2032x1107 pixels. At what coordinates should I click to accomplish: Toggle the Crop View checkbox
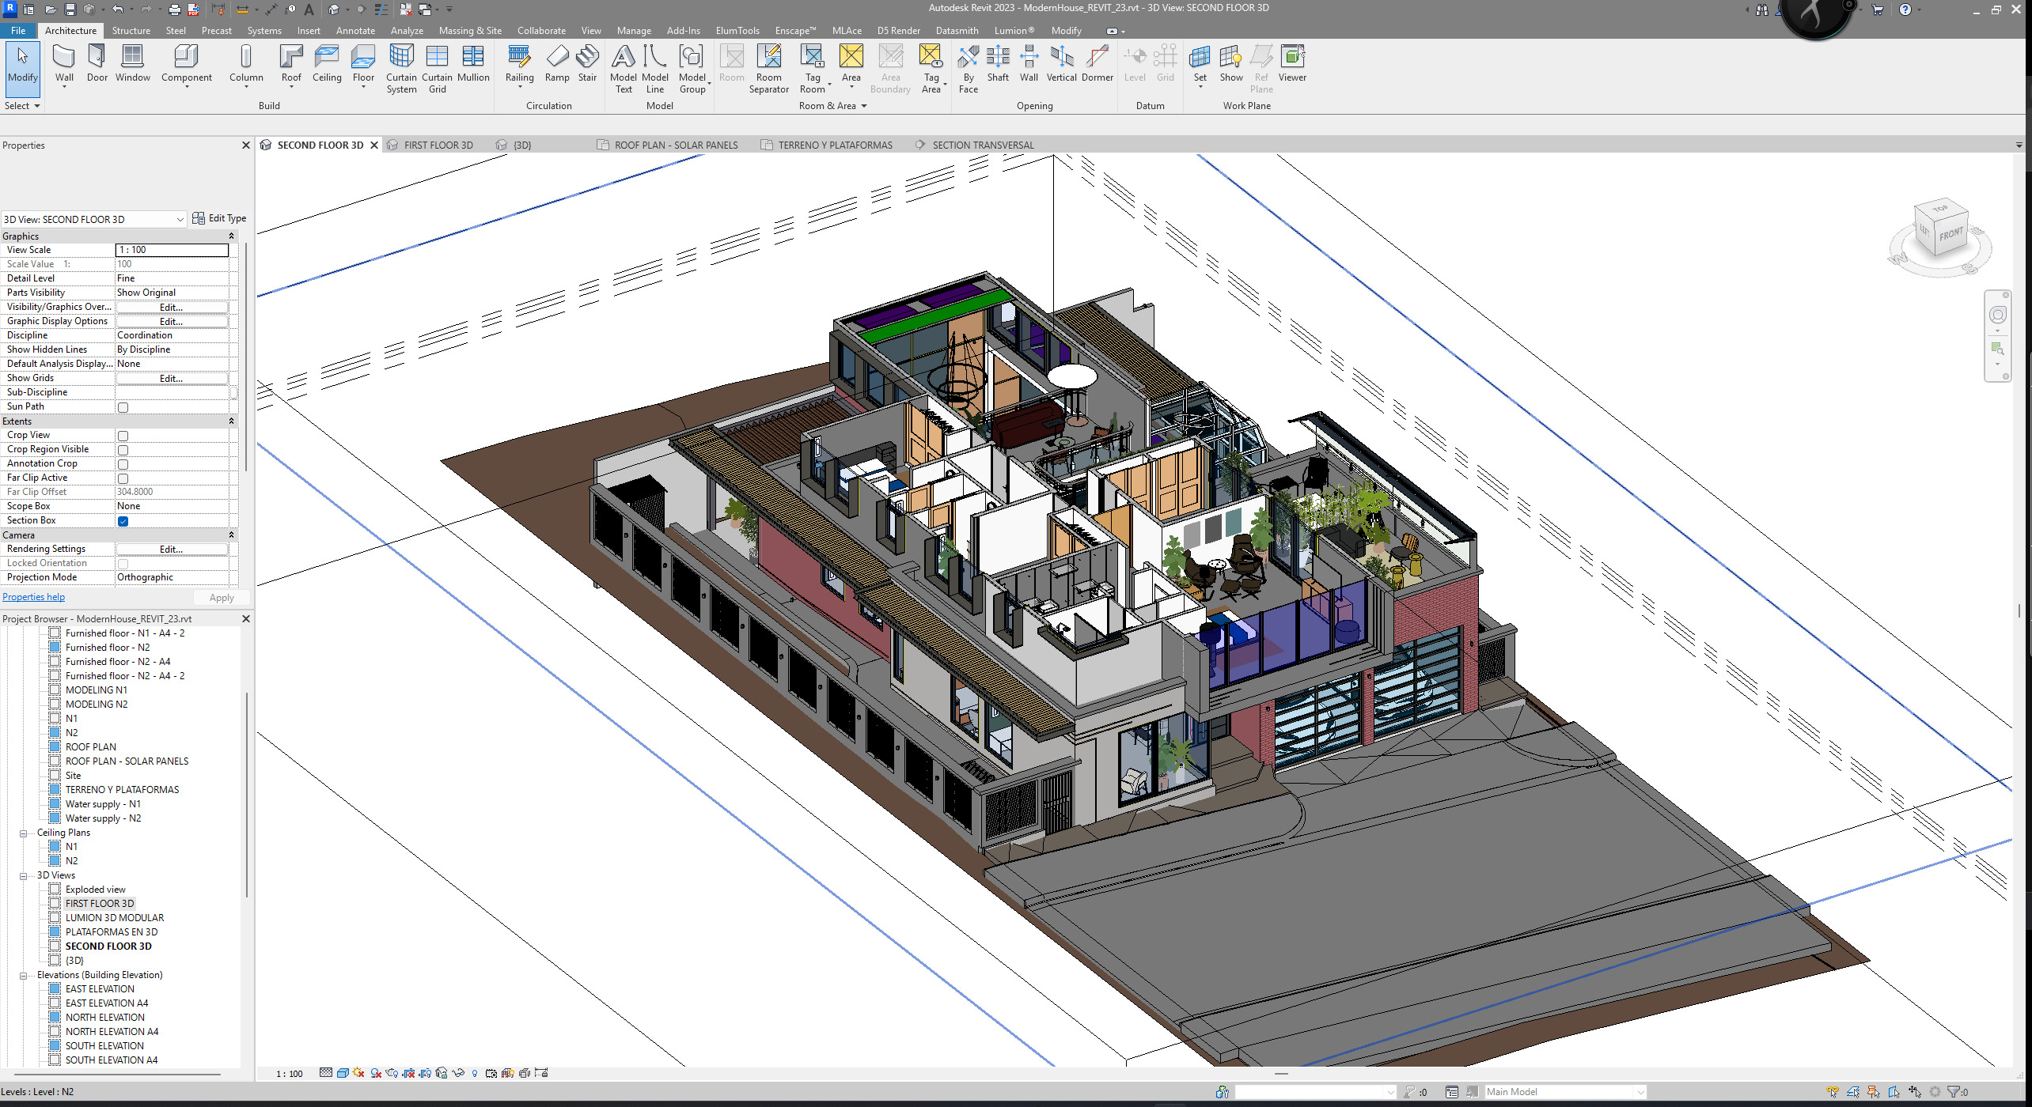tap(123, 436)
